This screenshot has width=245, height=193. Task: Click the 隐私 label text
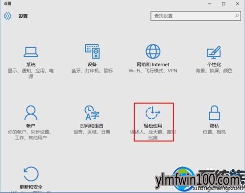coord(214,126)
